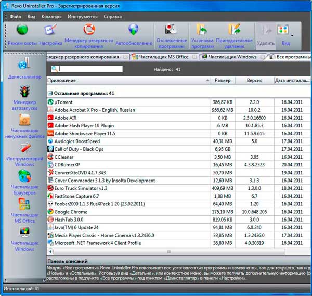This screenshot has width=312, height=296.
Task: Select Call of Duty - Black Ops
Action: [x=179, y=149]
